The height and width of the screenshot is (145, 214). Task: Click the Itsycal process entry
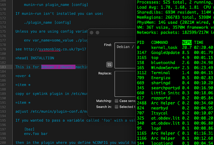(x=175, y=113)
